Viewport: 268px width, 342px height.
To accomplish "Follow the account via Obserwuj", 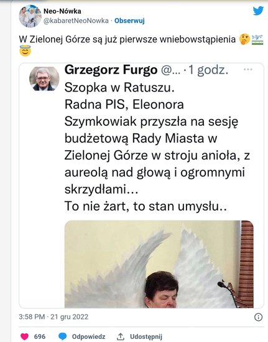I will (x=129, y=21).
